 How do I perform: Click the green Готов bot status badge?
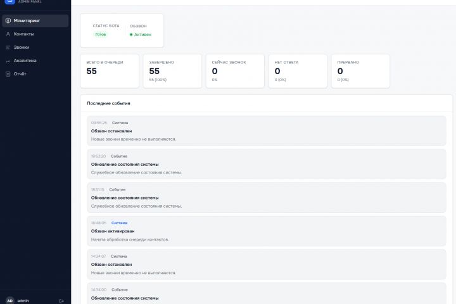click(x=101, y=34)
